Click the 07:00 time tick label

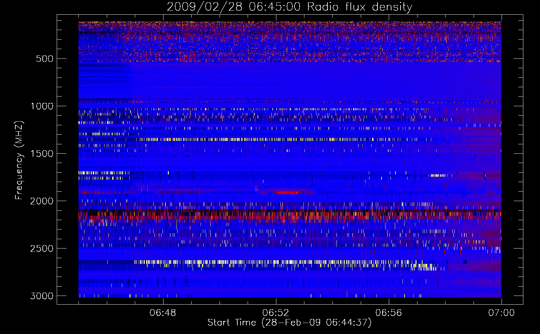[x=501, y=313]
